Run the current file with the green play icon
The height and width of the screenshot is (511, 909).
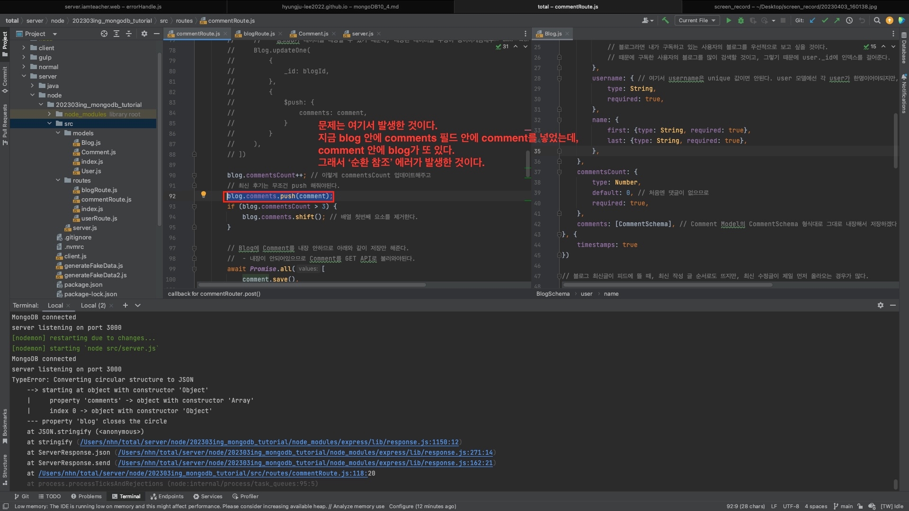[x=729, y=20]
